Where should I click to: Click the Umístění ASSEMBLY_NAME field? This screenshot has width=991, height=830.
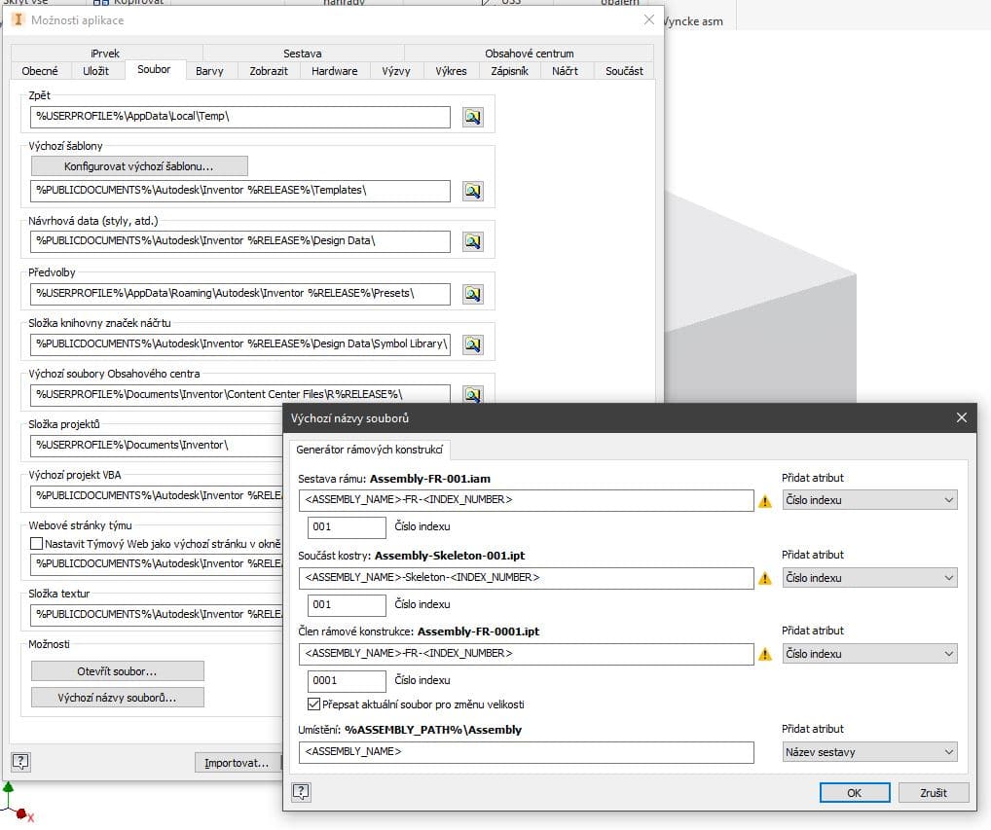pos(527,752)
